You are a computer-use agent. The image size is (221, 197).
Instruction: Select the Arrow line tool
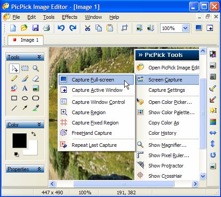25,107
